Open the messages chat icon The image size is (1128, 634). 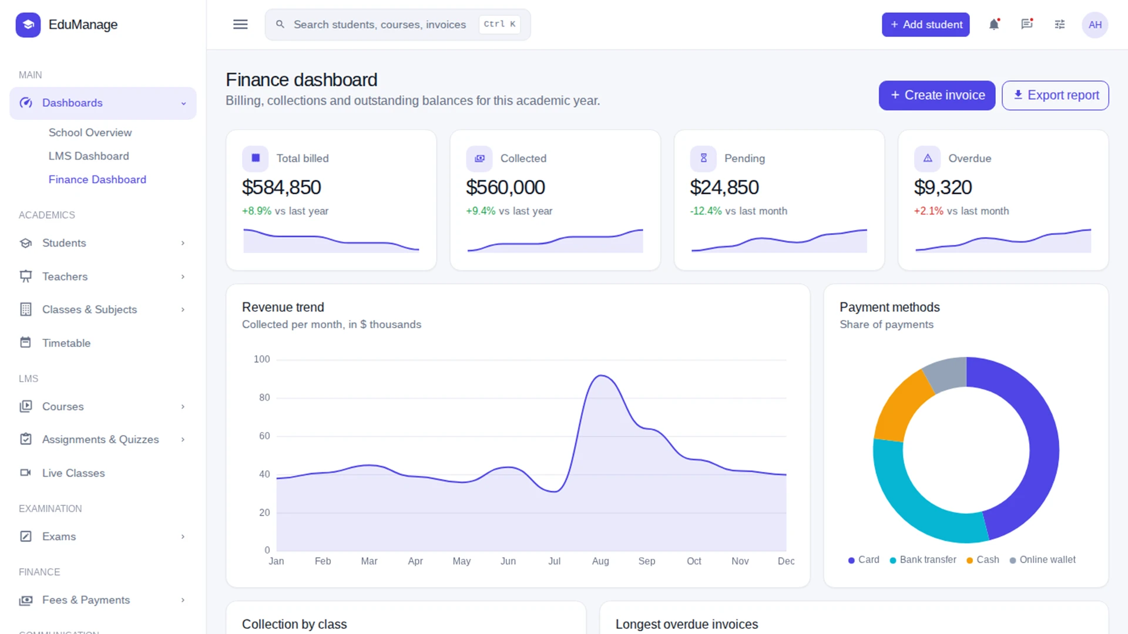[1027, 25]
